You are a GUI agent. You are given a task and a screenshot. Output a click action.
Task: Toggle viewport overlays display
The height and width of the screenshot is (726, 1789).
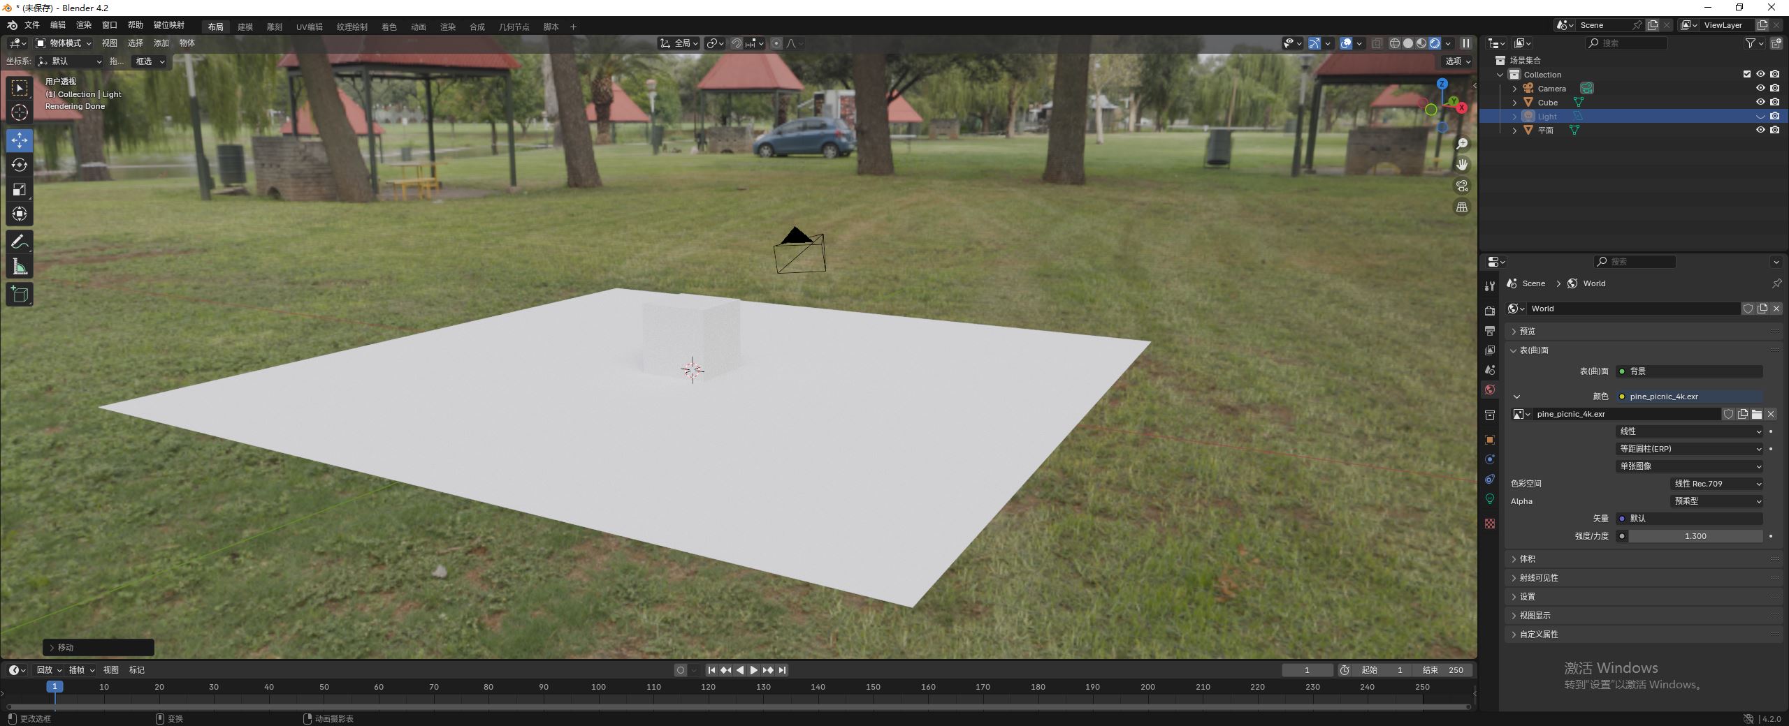pos(1346,43)
